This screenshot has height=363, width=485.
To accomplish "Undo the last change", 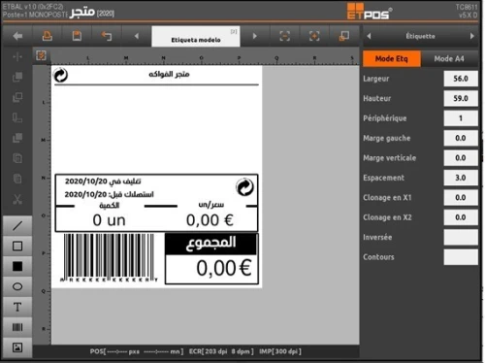I will 107,36.
